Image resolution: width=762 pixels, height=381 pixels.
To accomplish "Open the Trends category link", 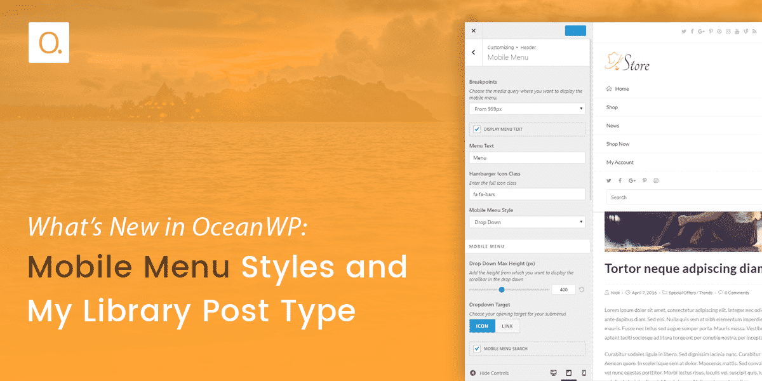I will (x=706, y=293).
